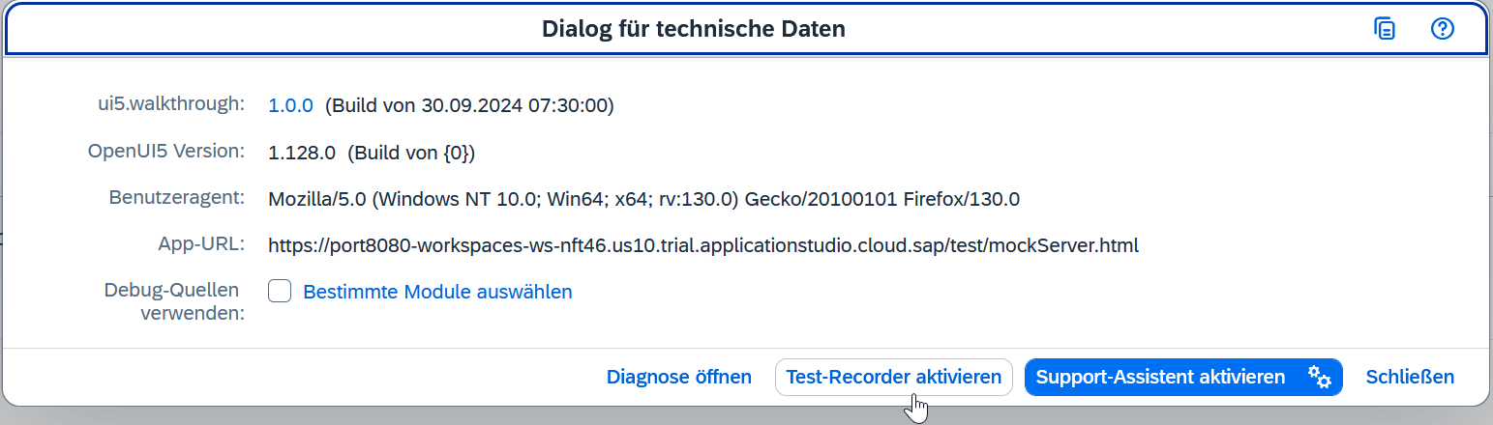
Task: Open Support-Assistent settings gears icon
Action: [x=1320, y=377]
